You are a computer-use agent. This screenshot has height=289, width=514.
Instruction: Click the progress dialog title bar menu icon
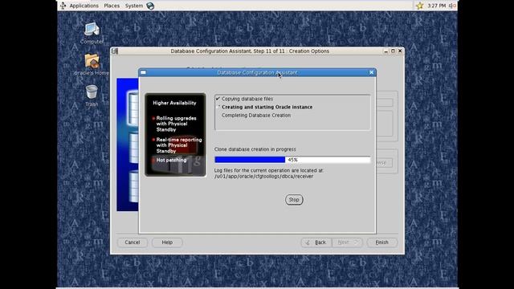pyautogui.click(x=143, y=72)
